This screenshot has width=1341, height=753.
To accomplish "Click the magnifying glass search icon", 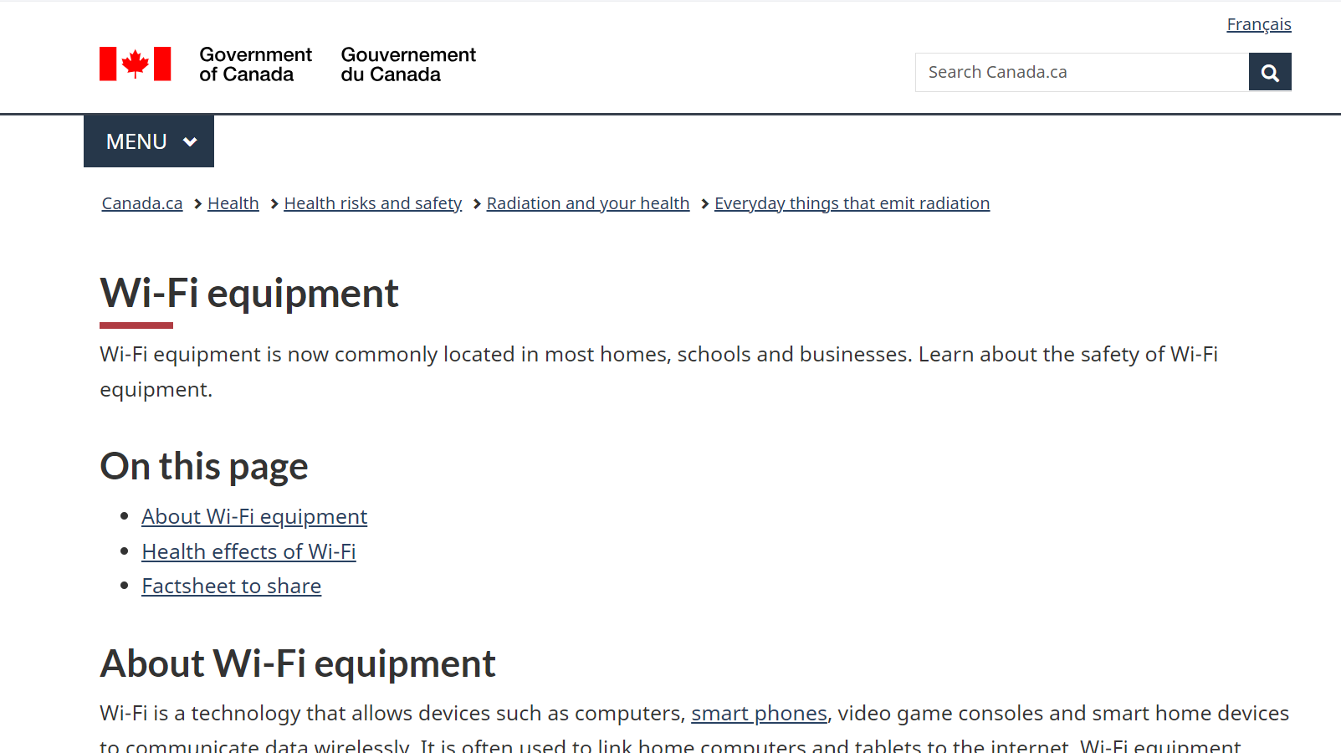I will (x=1269, y=73).
